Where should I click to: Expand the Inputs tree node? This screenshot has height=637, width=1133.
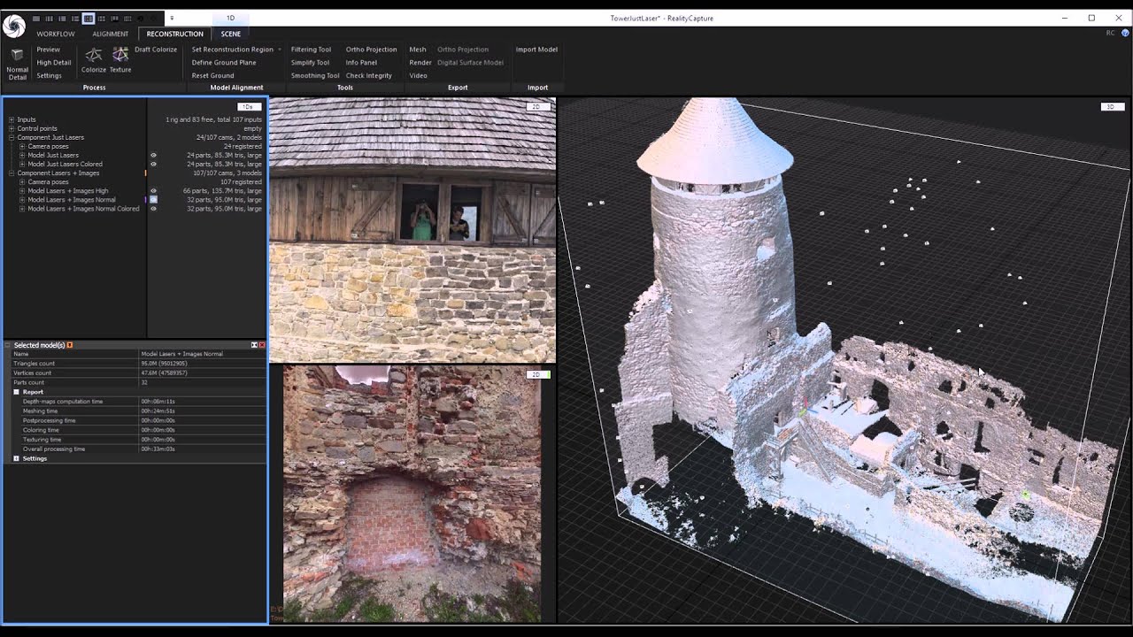[x=11, y=119]
